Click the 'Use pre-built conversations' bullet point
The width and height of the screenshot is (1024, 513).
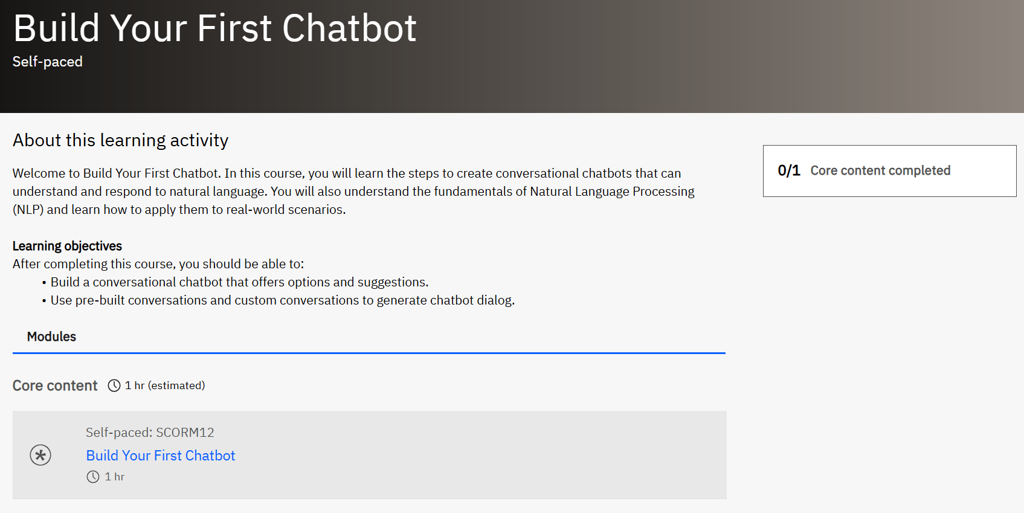(x=282, y=300)
